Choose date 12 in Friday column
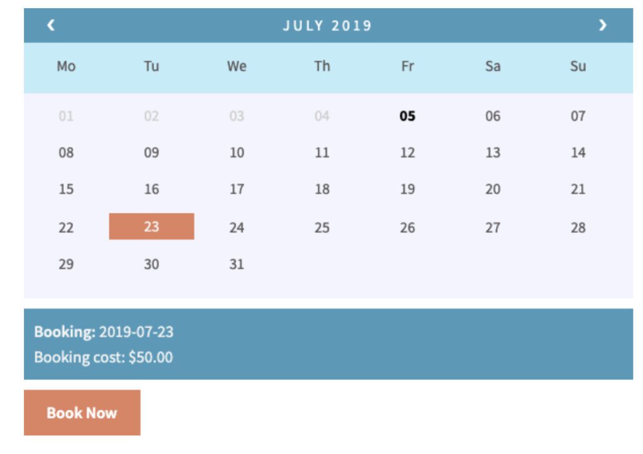Image resolution: width=643 pixels, height=454 pixels. (x=408, y=153)
